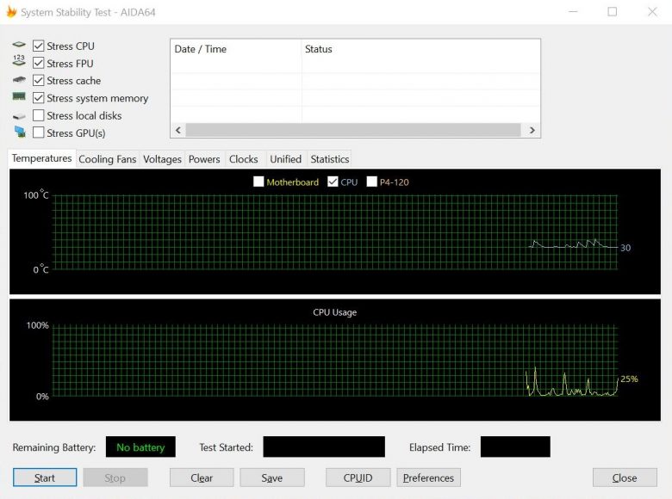Click the Close button at bottom right
This screenshot has width=672, height=499.
[x=625, y=477]
